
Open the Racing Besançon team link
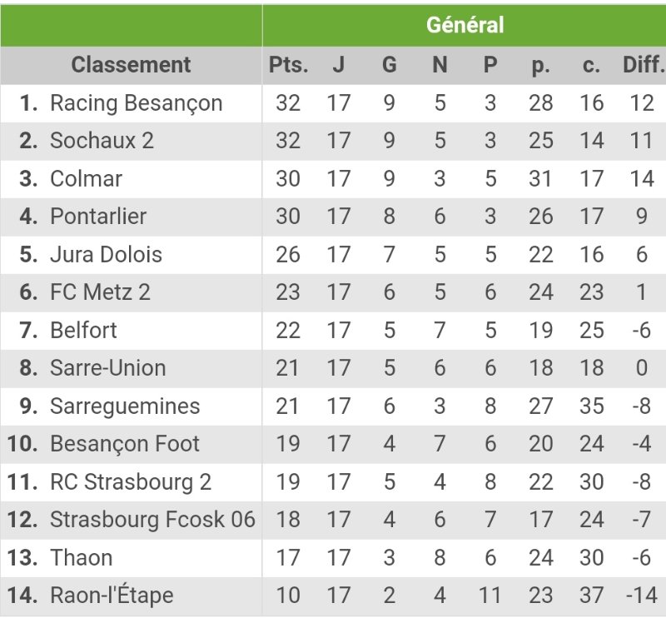136,103
